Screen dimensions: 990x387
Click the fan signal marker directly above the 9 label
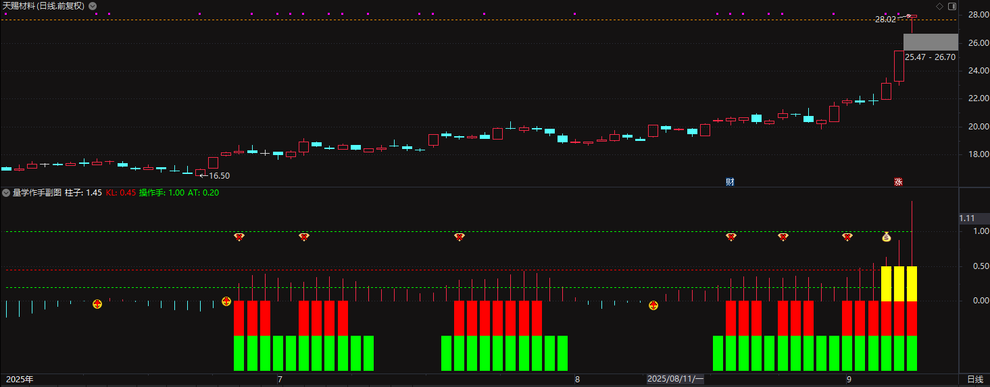click(x=847, y=237)
